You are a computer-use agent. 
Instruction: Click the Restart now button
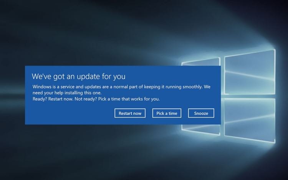[130, 113]
